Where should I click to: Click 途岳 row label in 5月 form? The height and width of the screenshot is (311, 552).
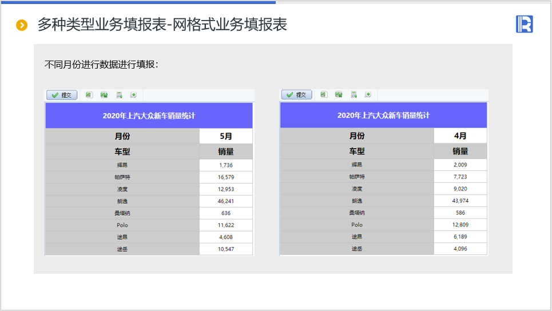pos(122,249)
